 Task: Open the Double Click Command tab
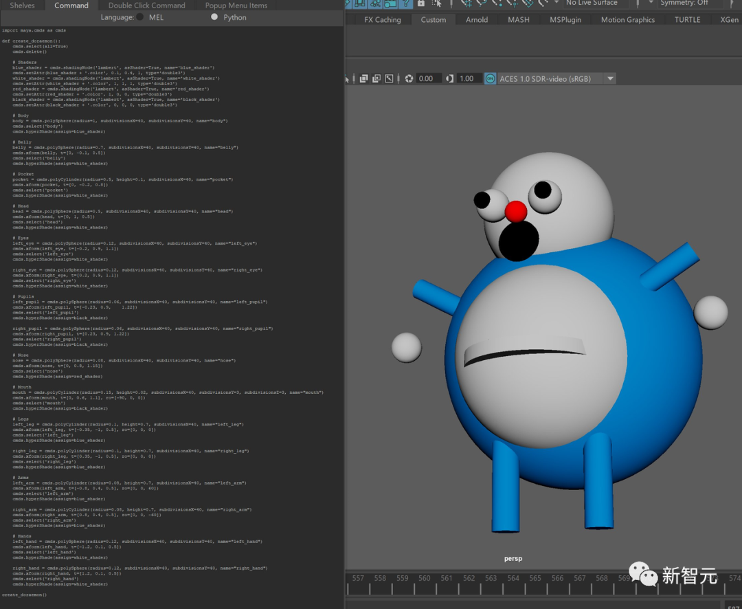pos(146,5)
